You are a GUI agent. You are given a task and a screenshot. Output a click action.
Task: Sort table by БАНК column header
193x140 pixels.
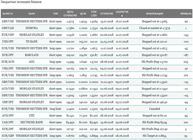click(x=32, y=14)
